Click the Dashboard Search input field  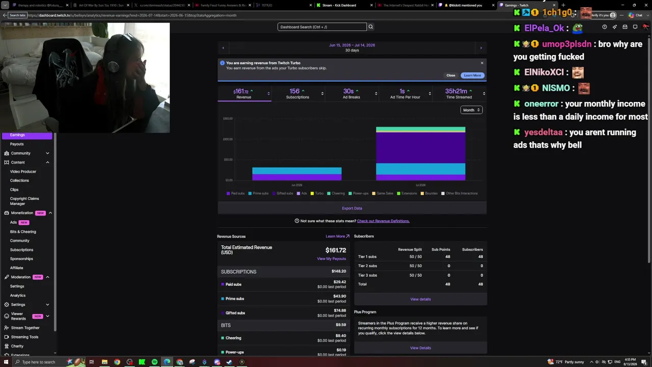pos(322,27)
